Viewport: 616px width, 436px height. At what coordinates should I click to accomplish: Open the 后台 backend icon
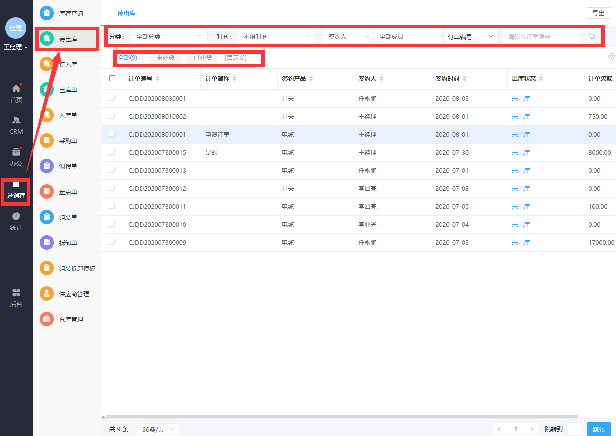tap(16, 293)
